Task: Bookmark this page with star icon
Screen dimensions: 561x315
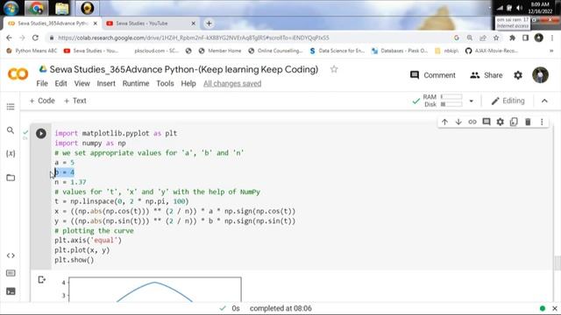Action: (496, 38)
